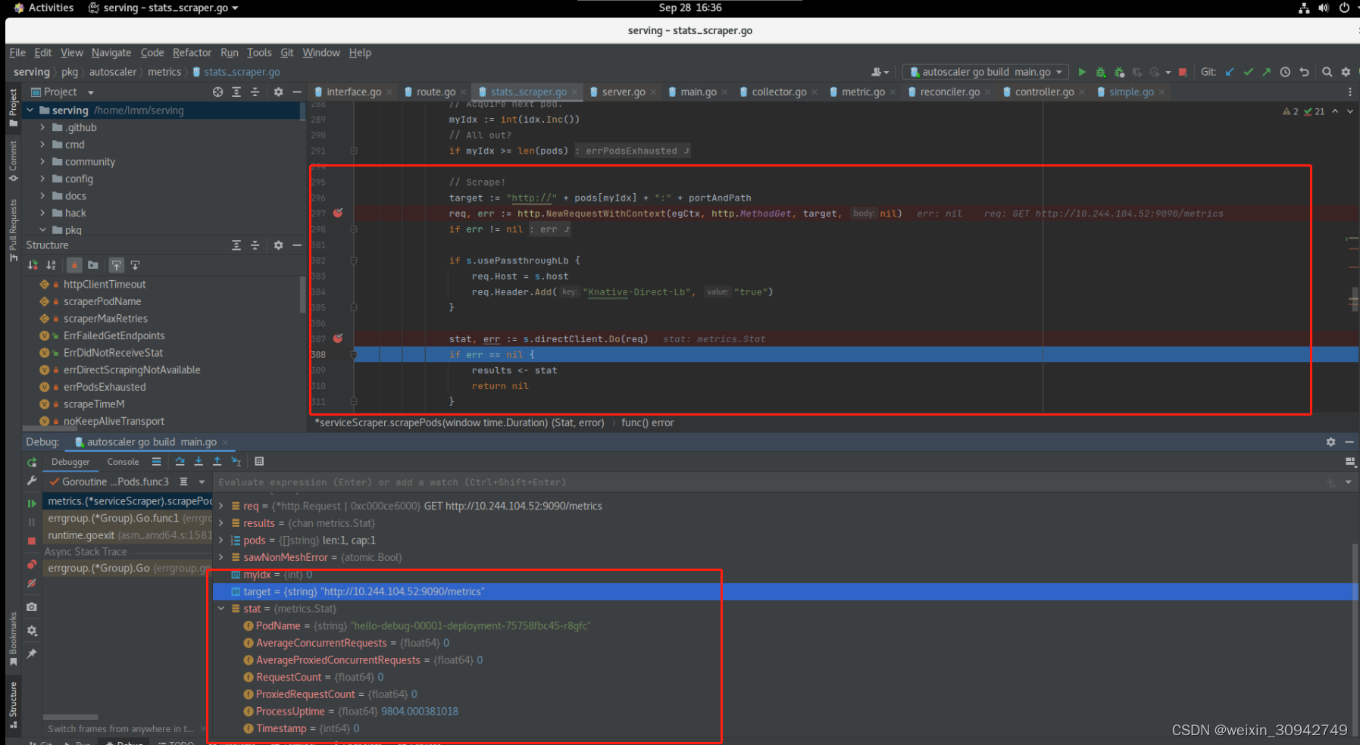
Task: Update project from Git with blue arrow
Action: point(1229,72)
